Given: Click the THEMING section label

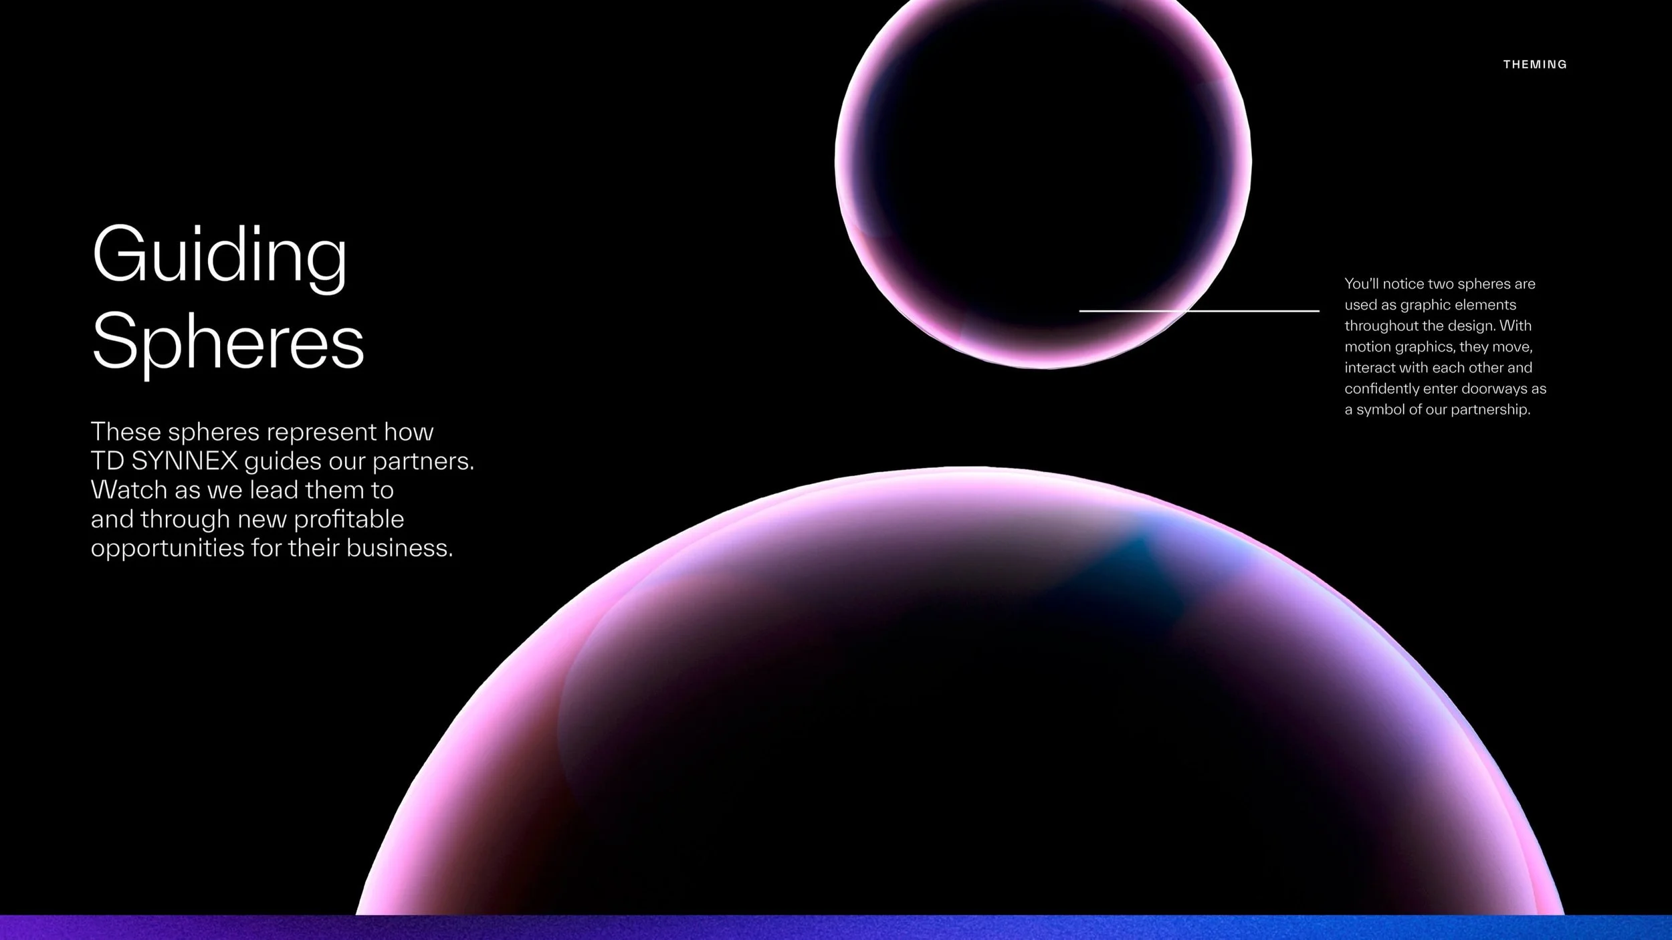Looking at the screenshot, I should point(1534,65).
